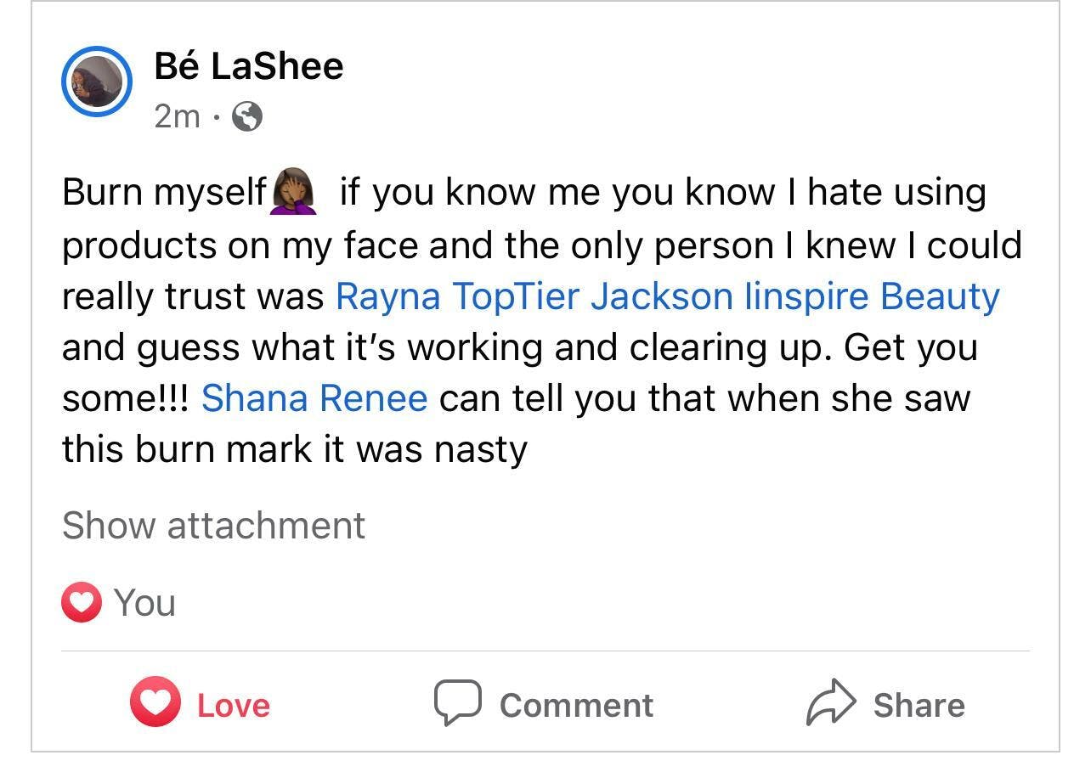Click the public globe privacy icon
The width and height of the screenshot is (1091, 772).
247,116
